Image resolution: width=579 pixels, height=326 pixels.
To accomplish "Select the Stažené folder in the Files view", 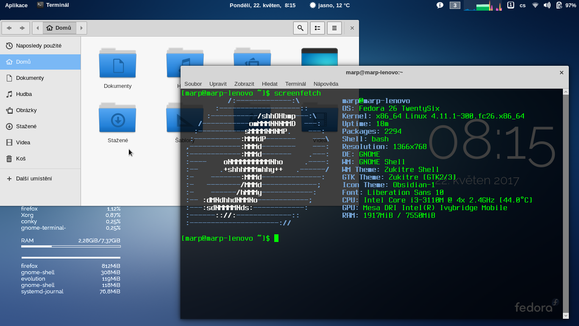I will point(117,122).
